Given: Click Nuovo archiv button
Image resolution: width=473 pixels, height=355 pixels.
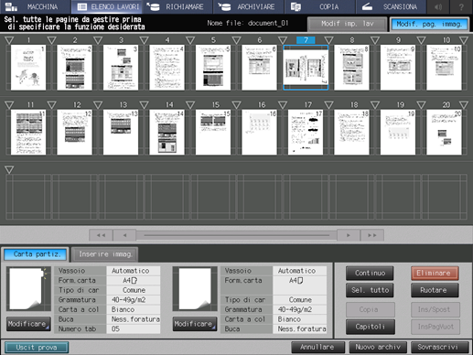Looking at the screenshot, I should [378, 347].
